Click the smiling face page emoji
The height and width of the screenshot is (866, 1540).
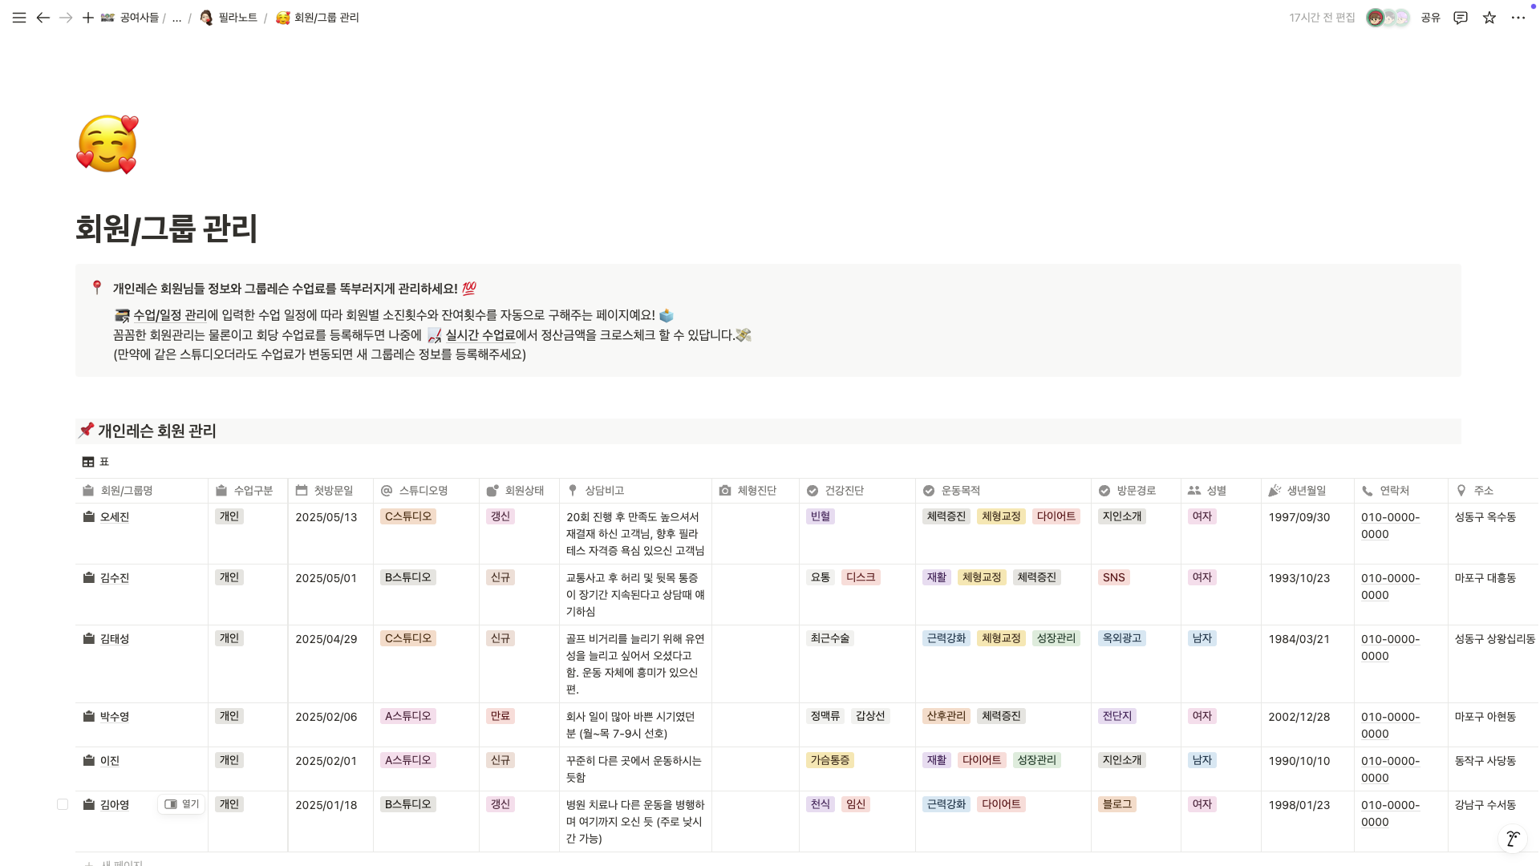click(107, 144)
